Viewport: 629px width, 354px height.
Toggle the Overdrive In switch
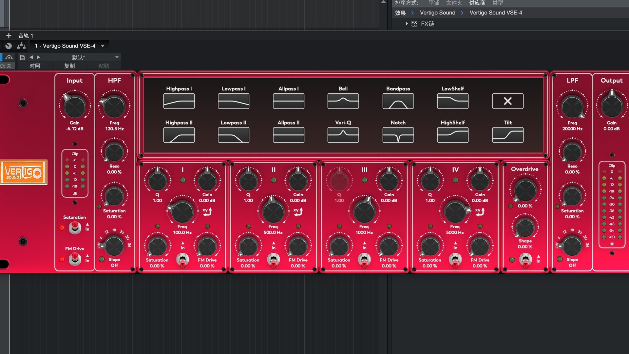(x=525, y=261)
